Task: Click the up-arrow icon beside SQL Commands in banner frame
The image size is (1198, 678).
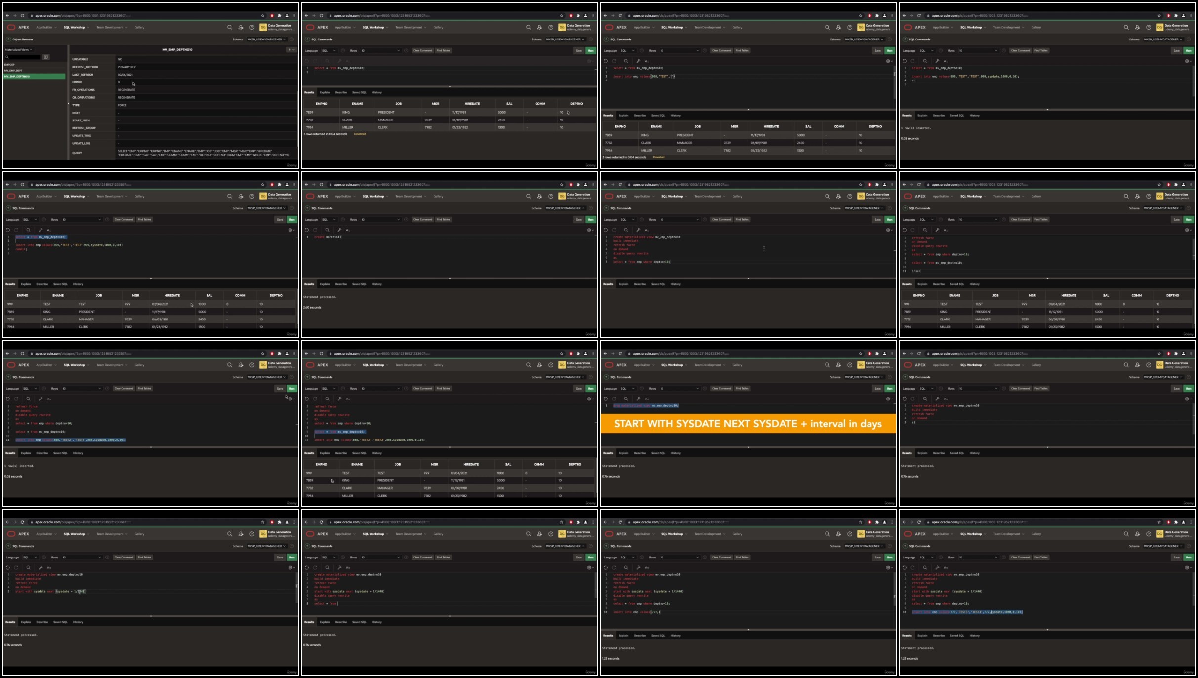Action: pyautogui.click(x=606, y=377)
